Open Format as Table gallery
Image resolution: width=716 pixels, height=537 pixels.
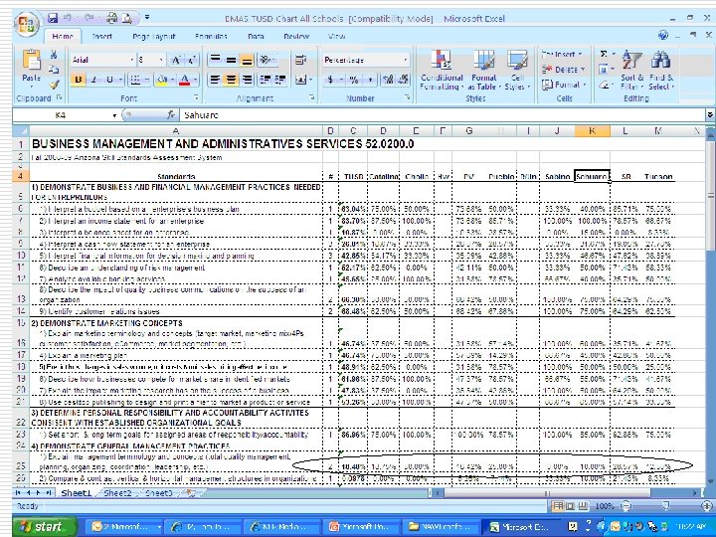pos(484,70)
